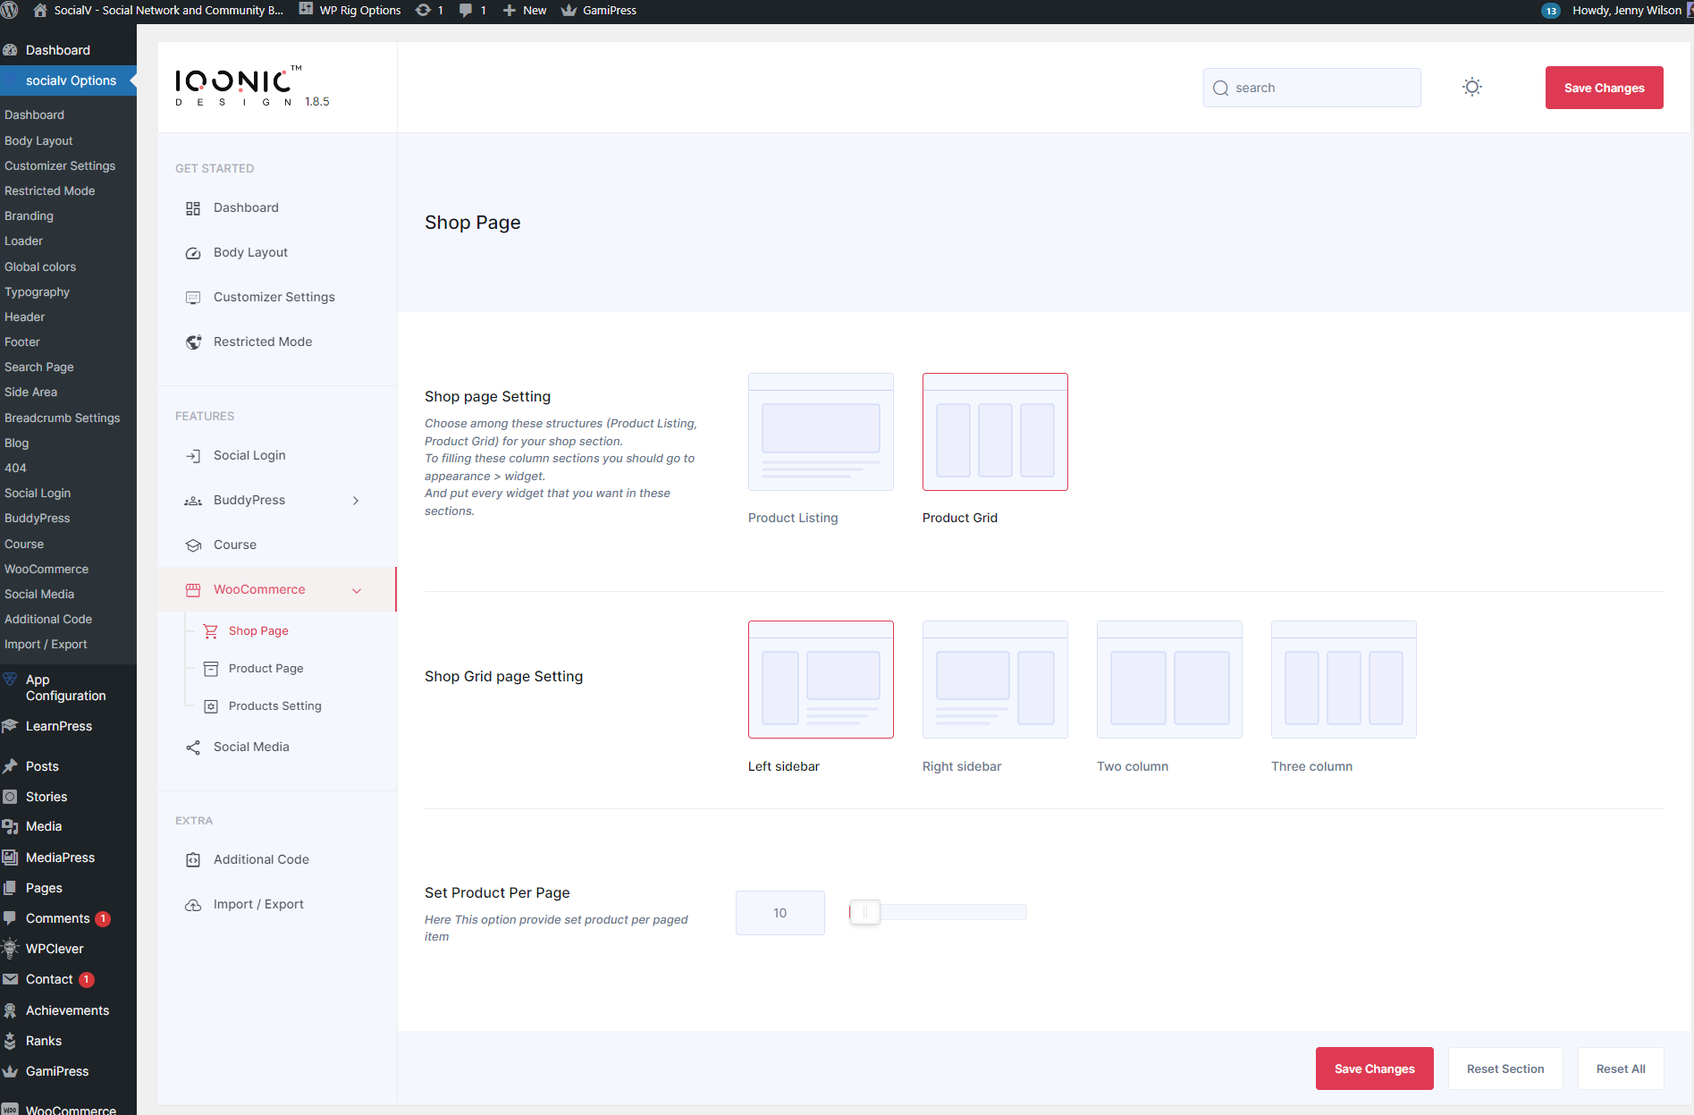The height and width of the screenshot is (1115, 1694).
Task: Click the search magnifier icon
Action: tap(1220, 88)
